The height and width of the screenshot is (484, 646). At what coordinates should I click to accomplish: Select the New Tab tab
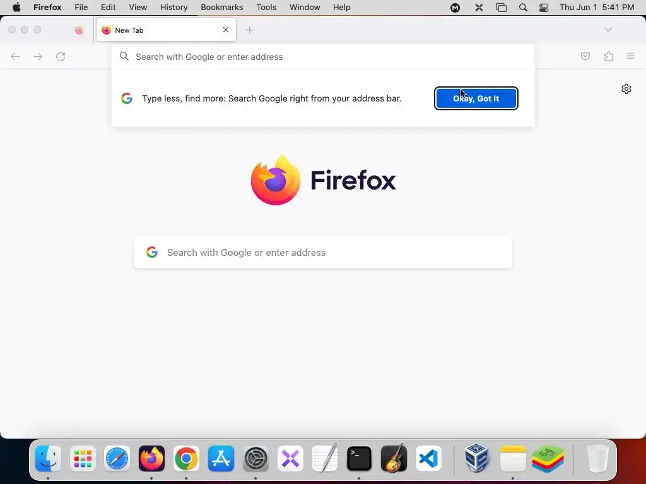coord(166,30)
